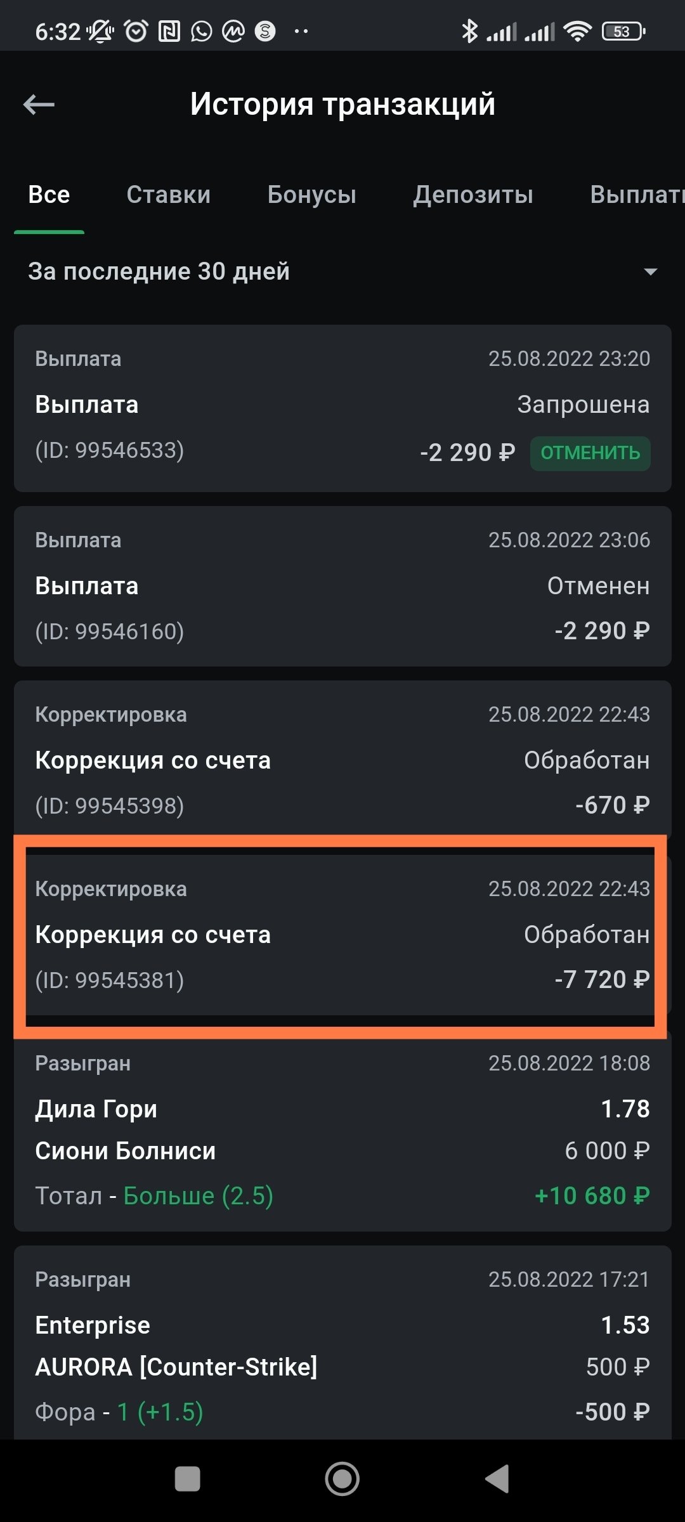Tap the back arrow icon
Image resolution: width=685 pixels, height=1522 pixels.
39,105
